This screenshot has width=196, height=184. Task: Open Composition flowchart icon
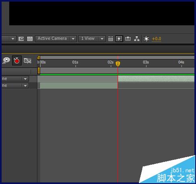[137, 39]
